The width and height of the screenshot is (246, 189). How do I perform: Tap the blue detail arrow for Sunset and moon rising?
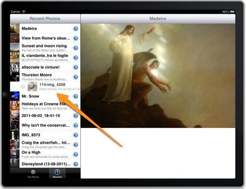coord(76,48)
